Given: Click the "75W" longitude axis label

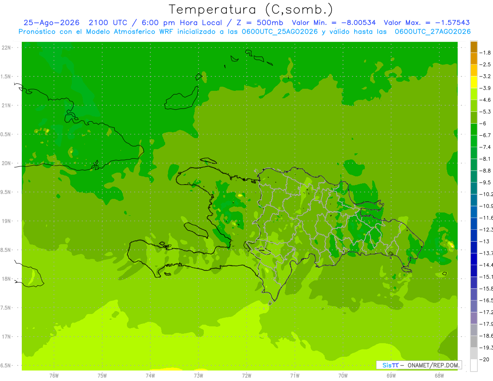Looking at the screenshot, I should (x=102, y=375).
